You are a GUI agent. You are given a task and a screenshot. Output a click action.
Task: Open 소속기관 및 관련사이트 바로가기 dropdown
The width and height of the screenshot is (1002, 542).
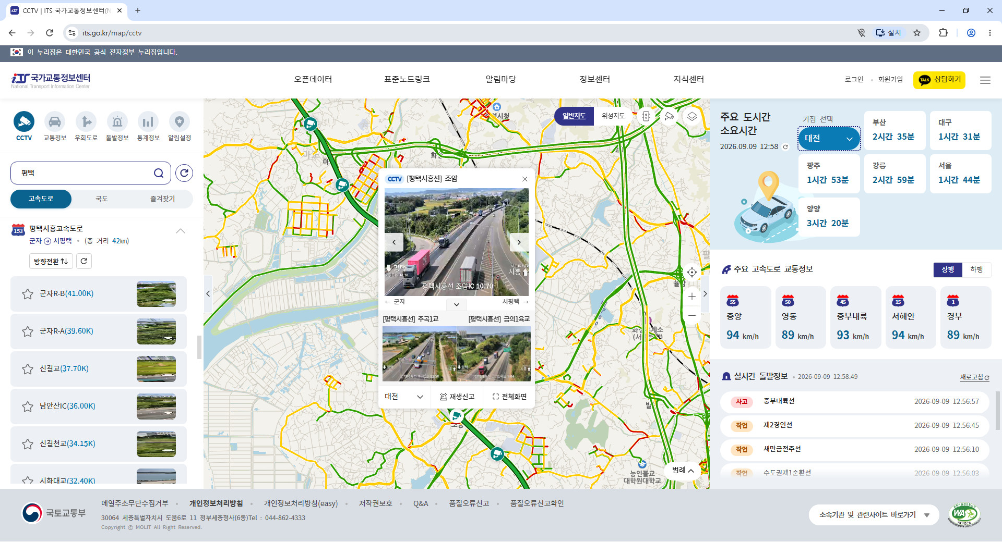874,515
